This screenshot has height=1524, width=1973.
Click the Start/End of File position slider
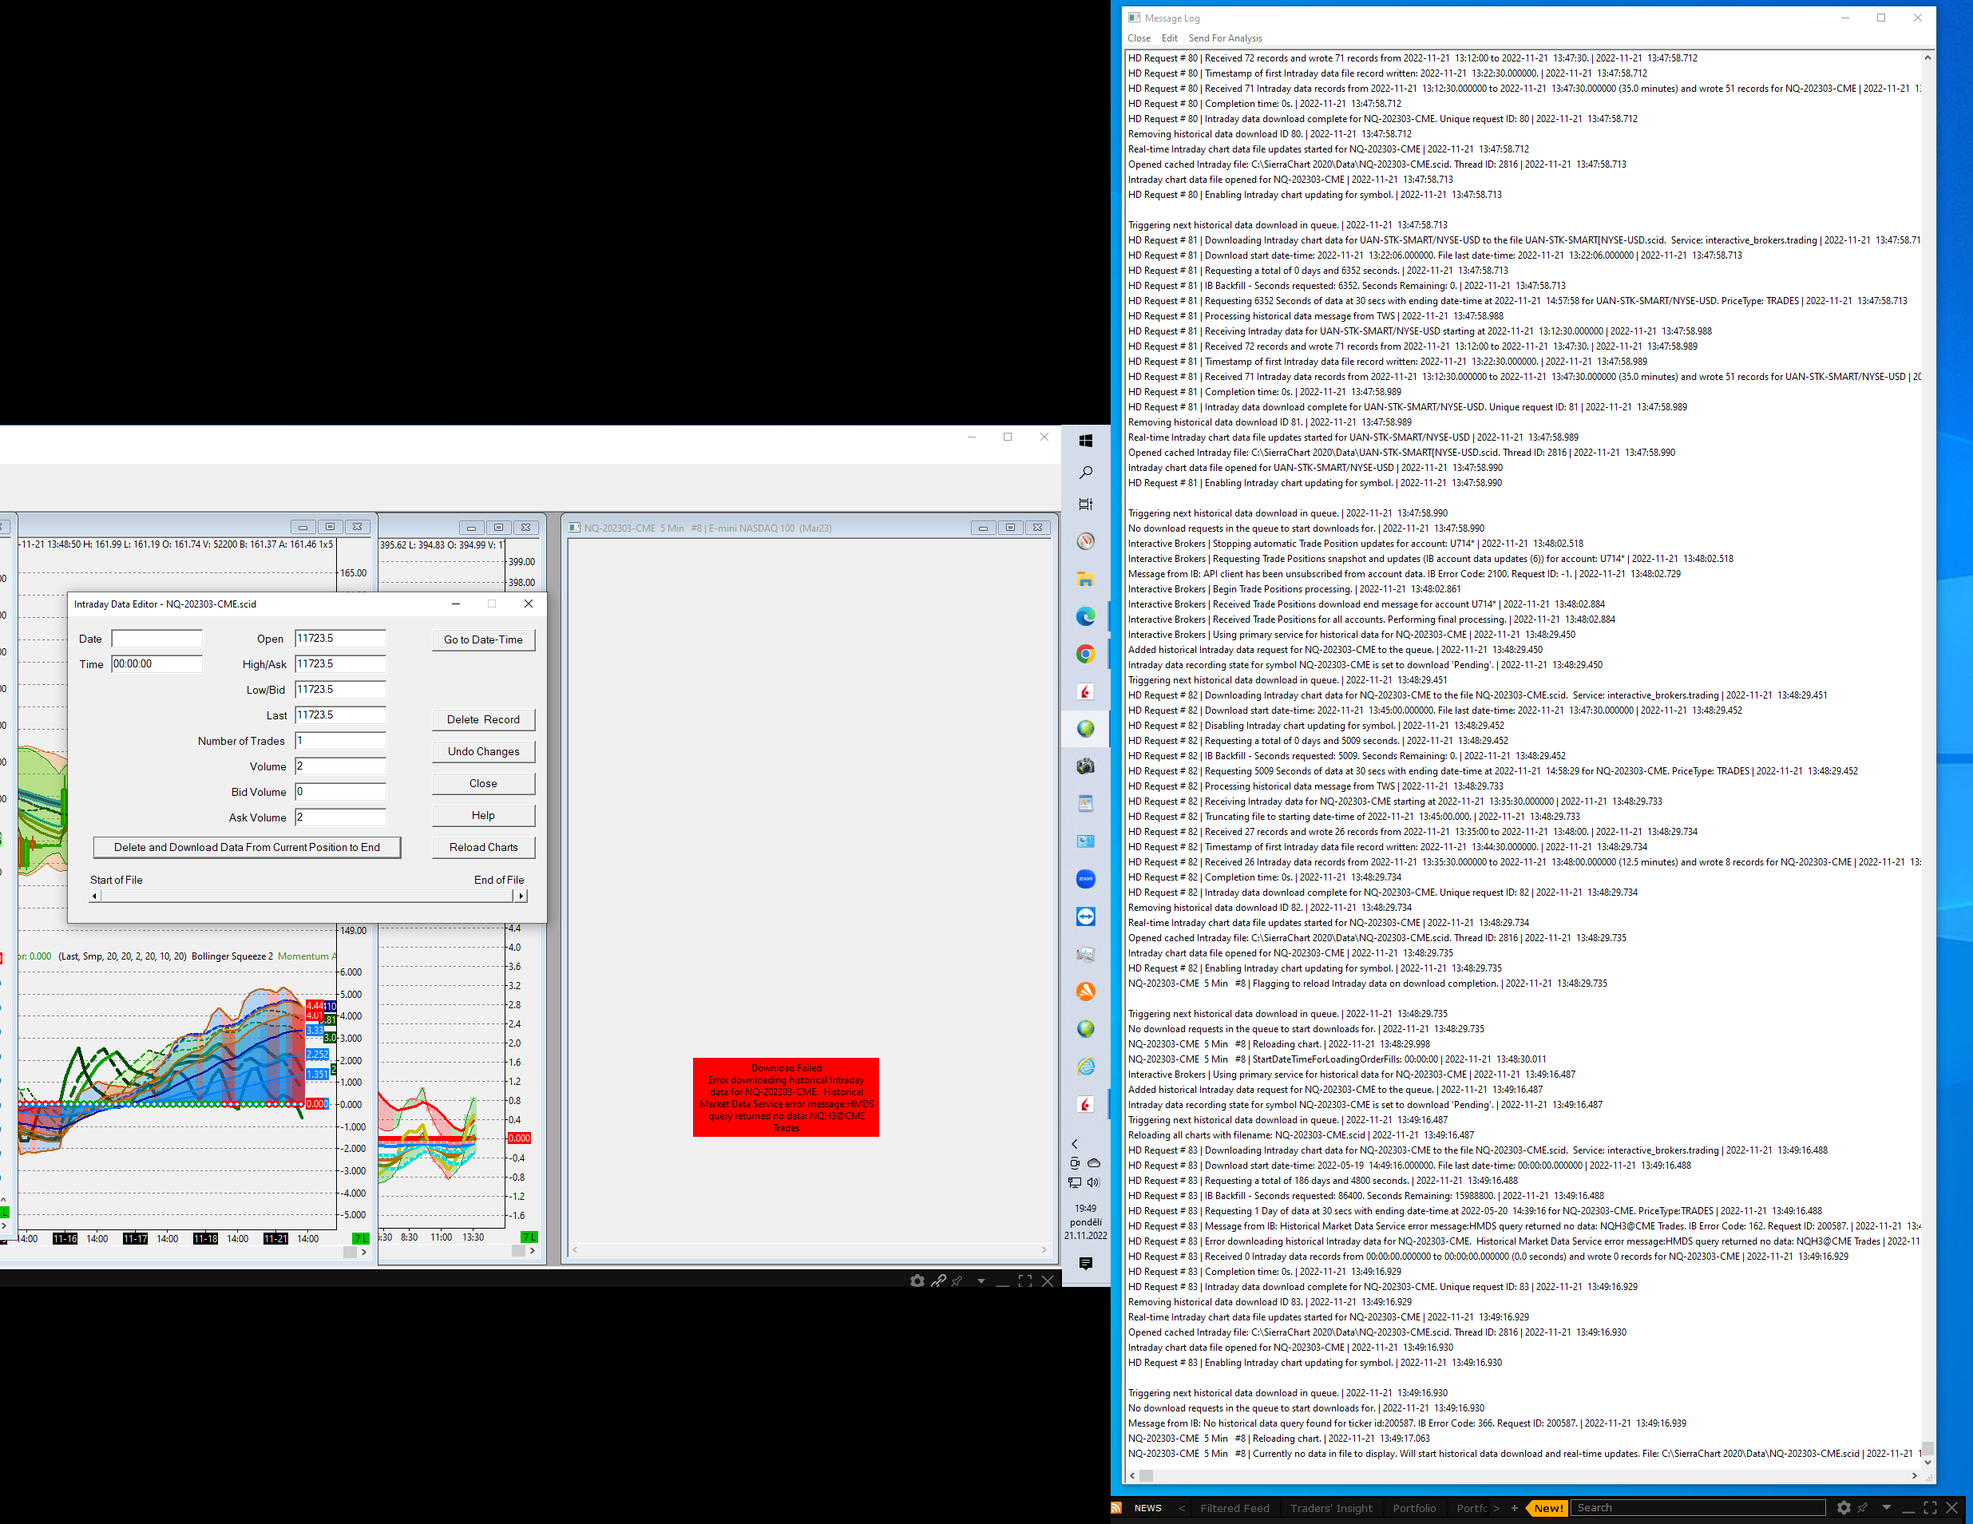click(308, 897)
